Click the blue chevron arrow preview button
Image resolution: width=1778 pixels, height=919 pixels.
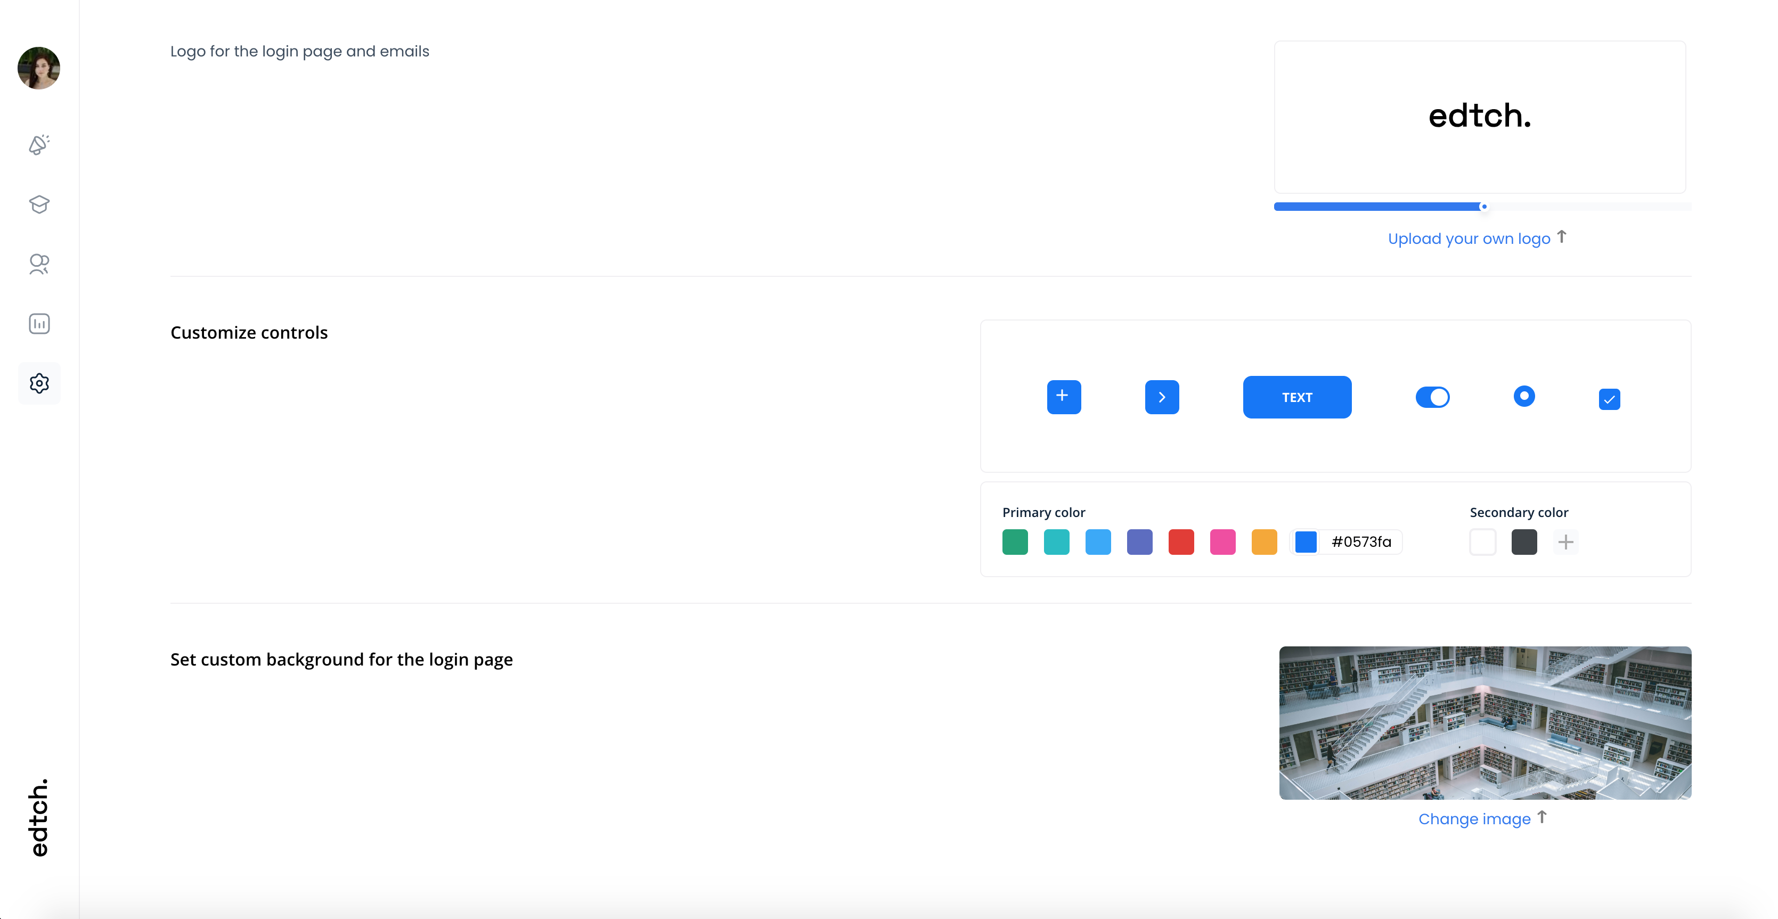pos(1162,397)
